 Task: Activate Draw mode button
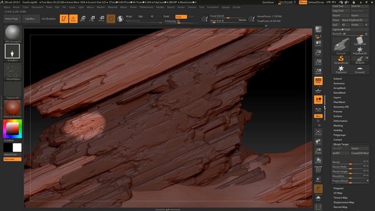click(x=73, y=19)
